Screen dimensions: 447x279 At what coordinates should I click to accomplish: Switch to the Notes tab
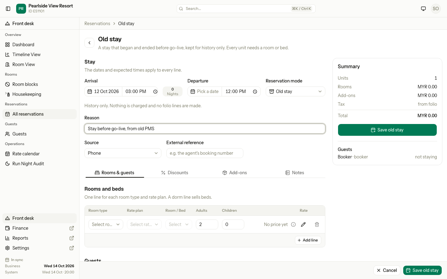click(x=295, y=173)
